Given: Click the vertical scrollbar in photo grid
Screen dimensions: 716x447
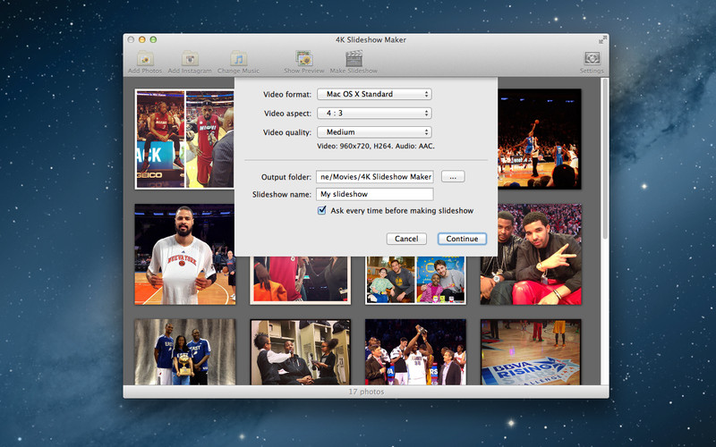Looking at the screenshot, I should coord(604,161).
